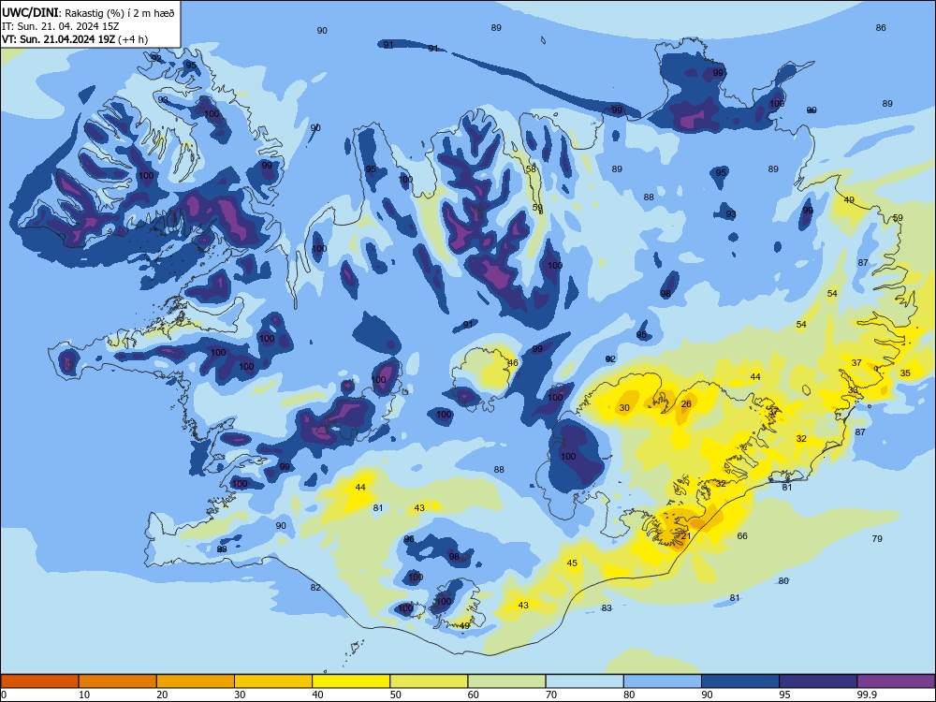This screenshot has height=702, width=936.
Task: Click the humidity value "96" on the map
Action: pos(409,539)
